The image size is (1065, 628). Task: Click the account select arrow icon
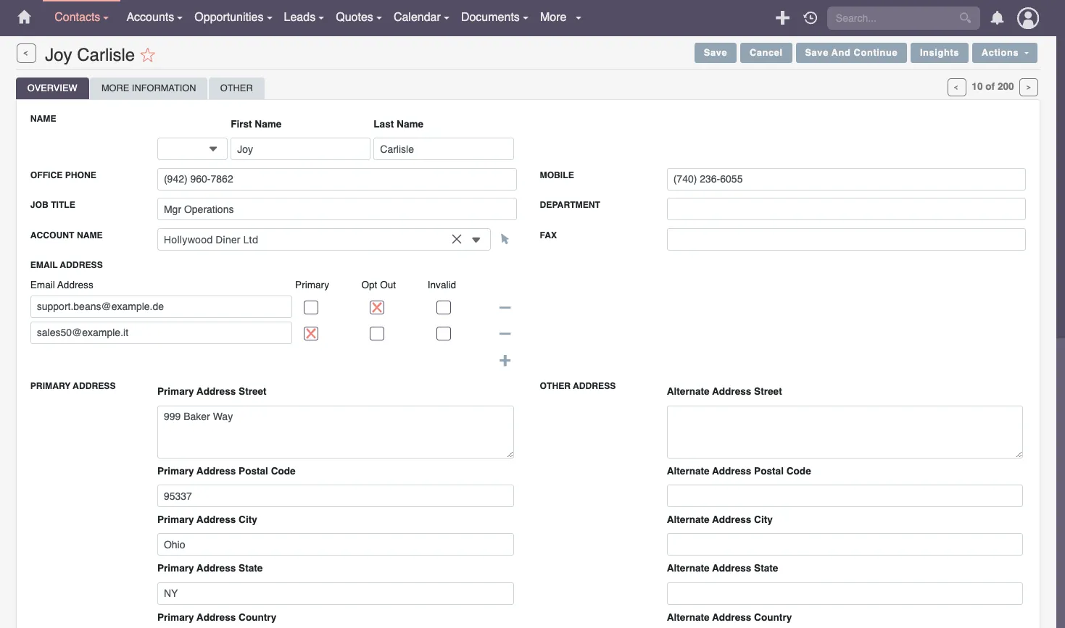pos(505,240)
